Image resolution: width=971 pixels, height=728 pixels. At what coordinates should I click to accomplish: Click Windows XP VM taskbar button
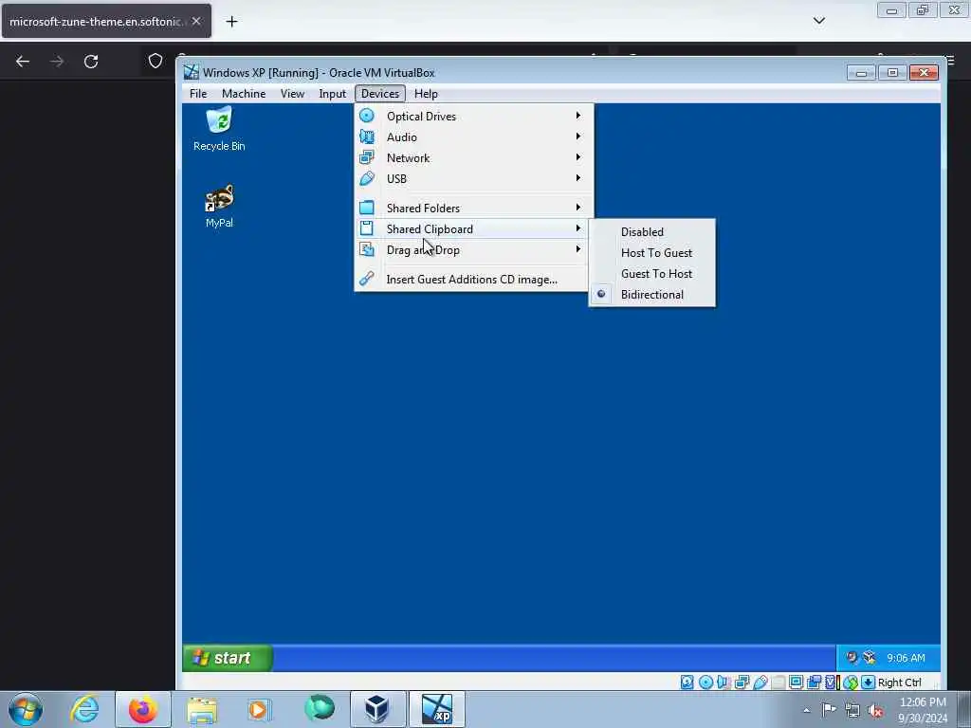436,709
